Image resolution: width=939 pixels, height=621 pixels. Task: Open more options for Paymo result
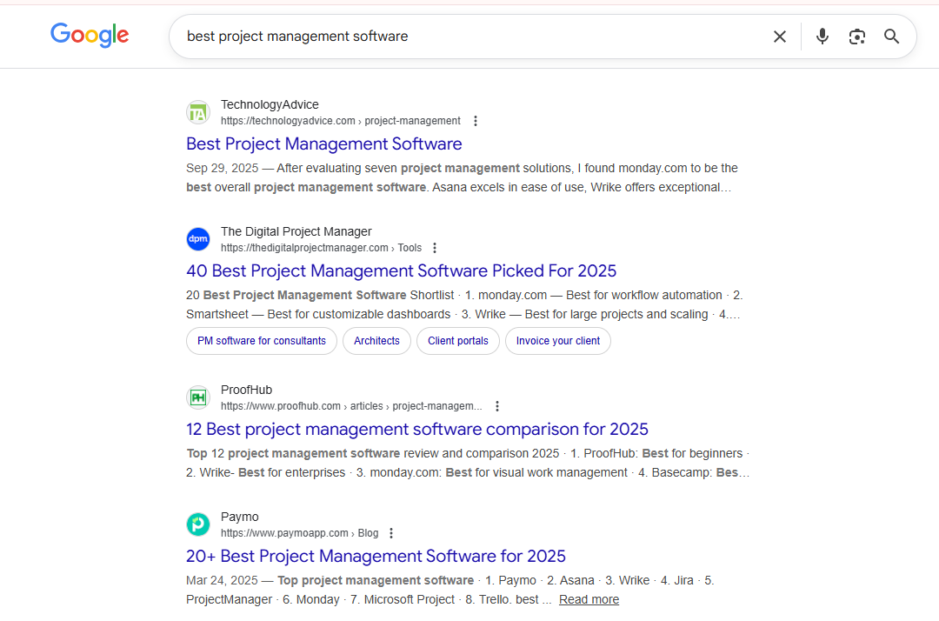click(x=391, y=533)
